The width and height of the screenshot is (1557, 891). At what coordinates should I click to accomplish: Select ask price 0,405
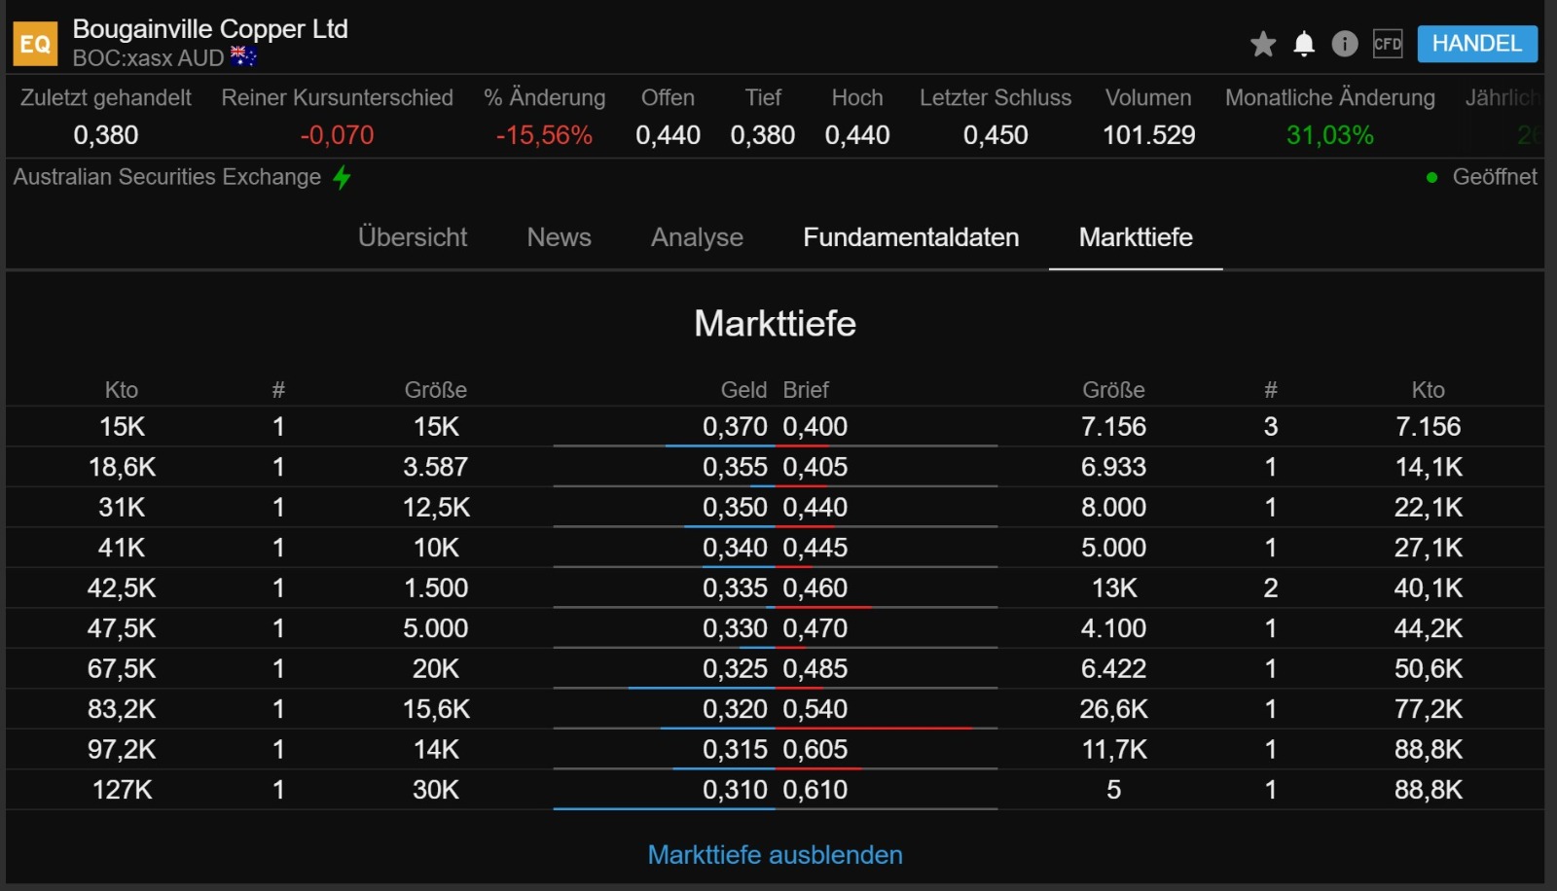(815, 467)
